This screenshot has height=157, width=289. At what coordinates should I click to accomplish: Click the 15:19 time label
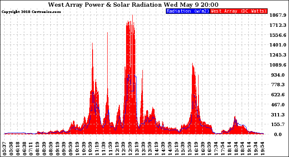point(177,149)
